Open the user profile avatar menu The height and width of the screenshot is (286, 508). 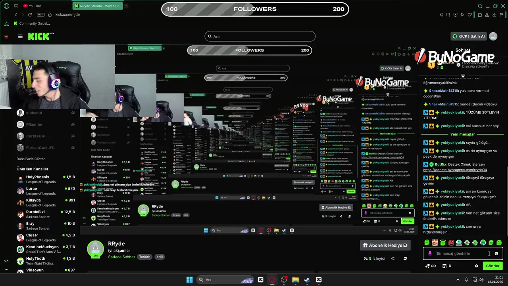pyautogui.click(x=493, y=36)
